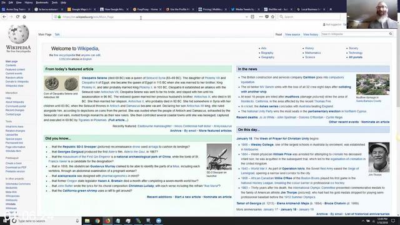Click the Other recent events link

[344, 122]
